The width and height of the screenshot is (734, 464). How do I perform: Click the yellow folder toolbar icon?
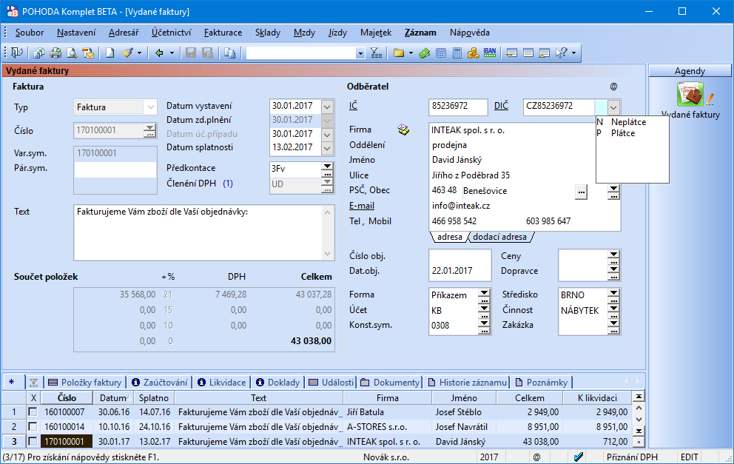(x=398, y=53)
